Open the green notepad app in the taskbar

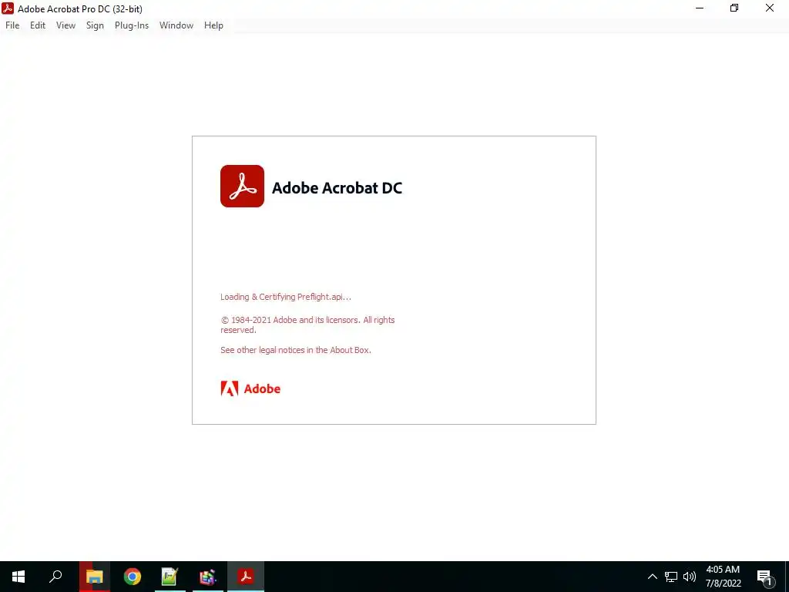[170, 577]
